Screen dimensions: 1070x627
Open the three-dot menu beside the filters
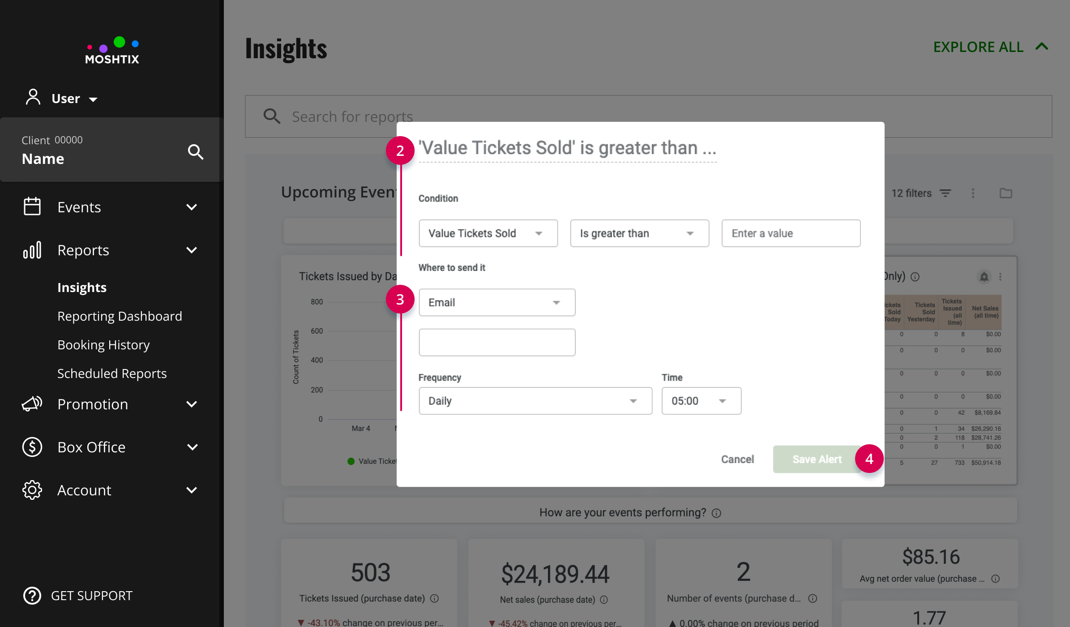(x=973, y=193)
